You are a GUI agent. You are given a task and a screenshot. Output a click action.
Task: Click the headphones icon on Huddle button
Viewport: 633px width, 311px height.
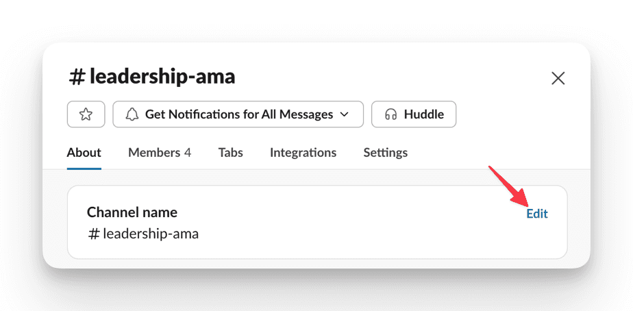click(x=390, y=114)
